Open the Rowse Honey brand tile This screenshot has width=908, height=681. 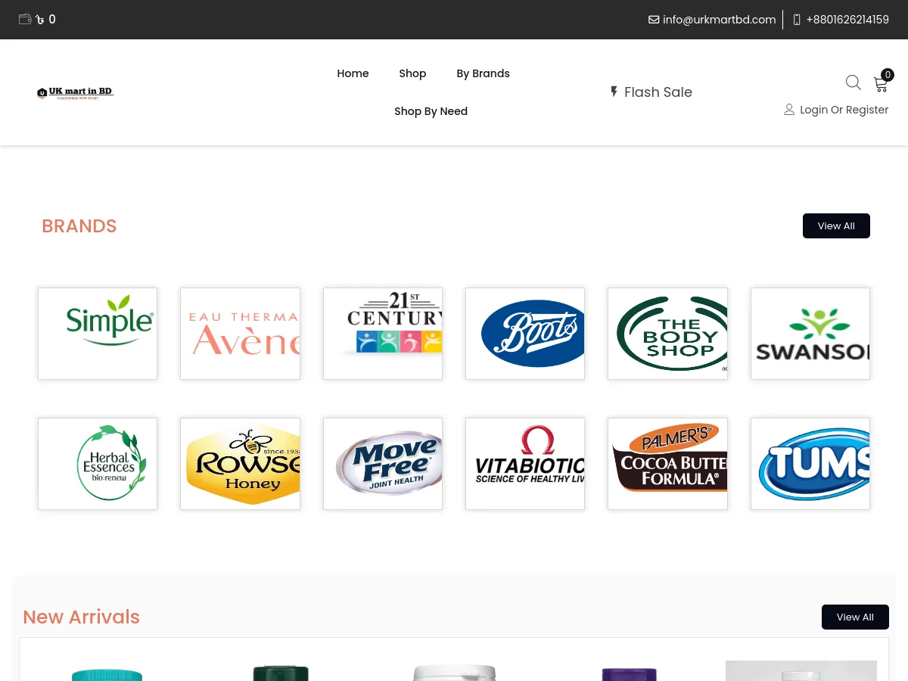[x=240, y=464]
